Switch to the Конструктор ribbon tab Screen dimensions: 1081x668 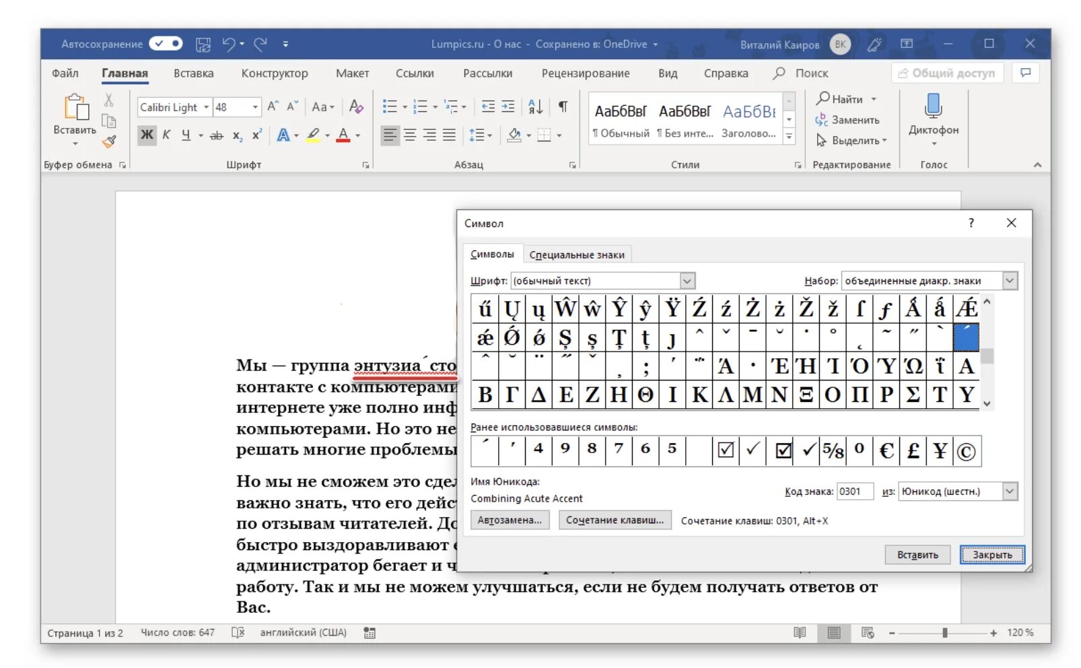(275, 73)
